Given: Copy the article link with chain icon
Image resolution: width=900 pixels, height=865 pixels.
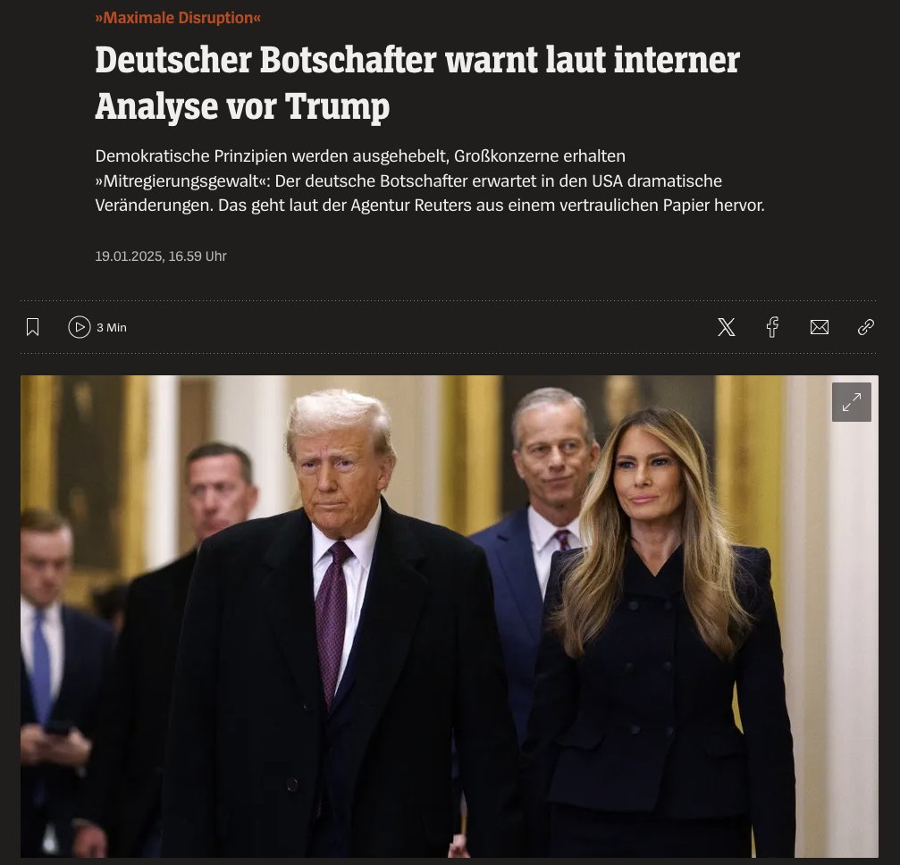Looking at the screenshot, I should click(x=865, y=327).
